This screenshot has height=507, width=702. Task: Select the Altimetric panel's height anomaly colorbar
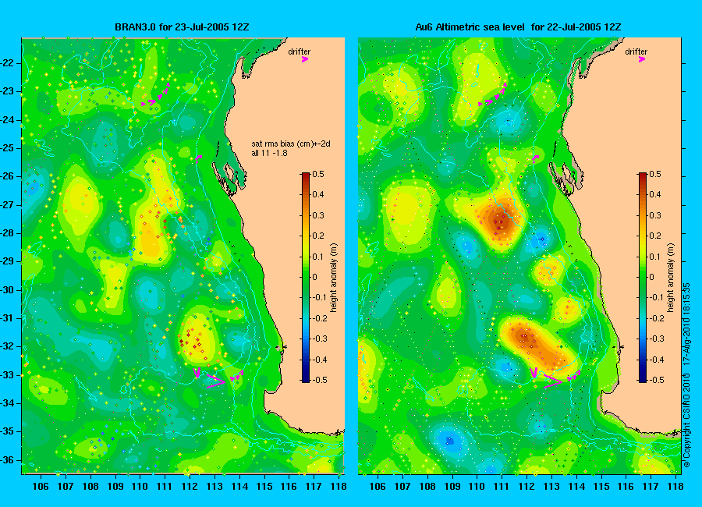coord(643,277)
